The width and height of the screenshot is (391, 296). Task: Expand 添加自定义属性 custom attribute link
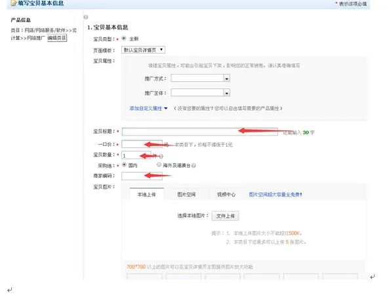pyautogui.click(x=148, y=108)
